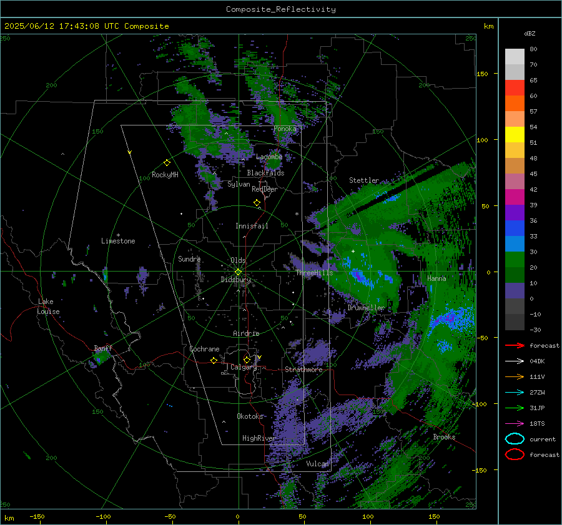This screenshot has width=562, height=525.
Task: Click the cyan 'current' ellipse legend icon
Action: (515, 439)
